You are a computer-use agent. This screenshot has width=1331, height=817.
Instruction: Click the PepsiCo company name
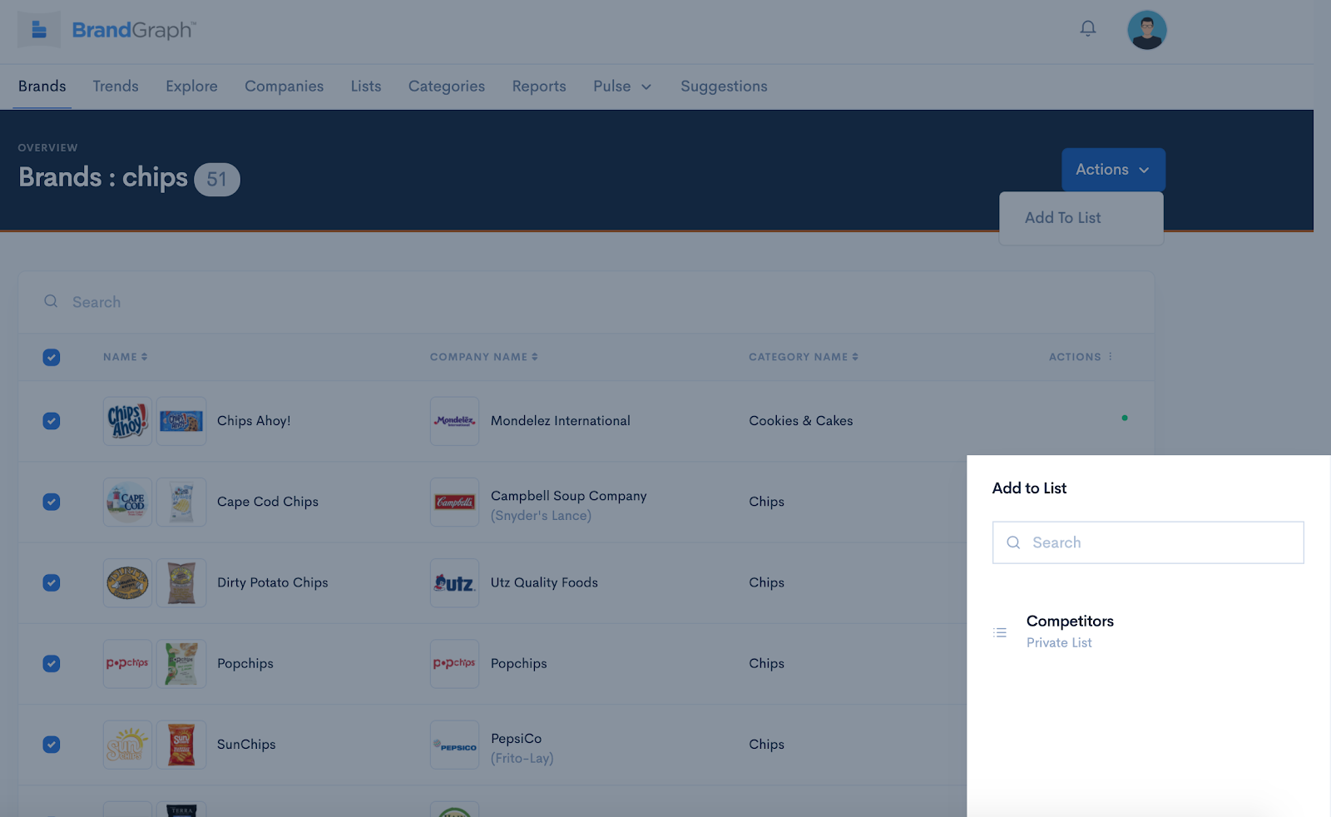pyautogui.click(x=517, y=739)
